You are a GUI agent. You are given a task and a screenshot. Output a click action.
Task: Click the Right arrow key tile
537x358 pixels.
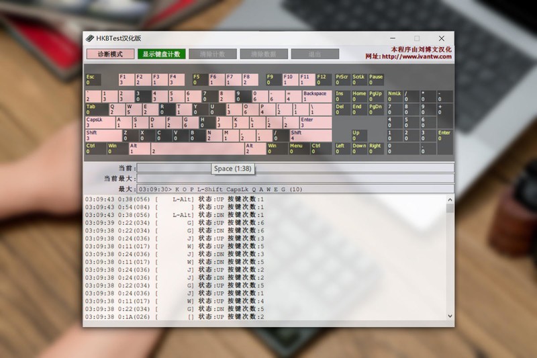[x=376, y=148]
